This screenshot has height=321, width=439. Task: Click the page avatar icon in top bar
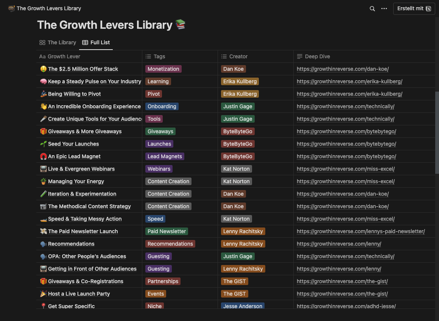pos(11,8)
